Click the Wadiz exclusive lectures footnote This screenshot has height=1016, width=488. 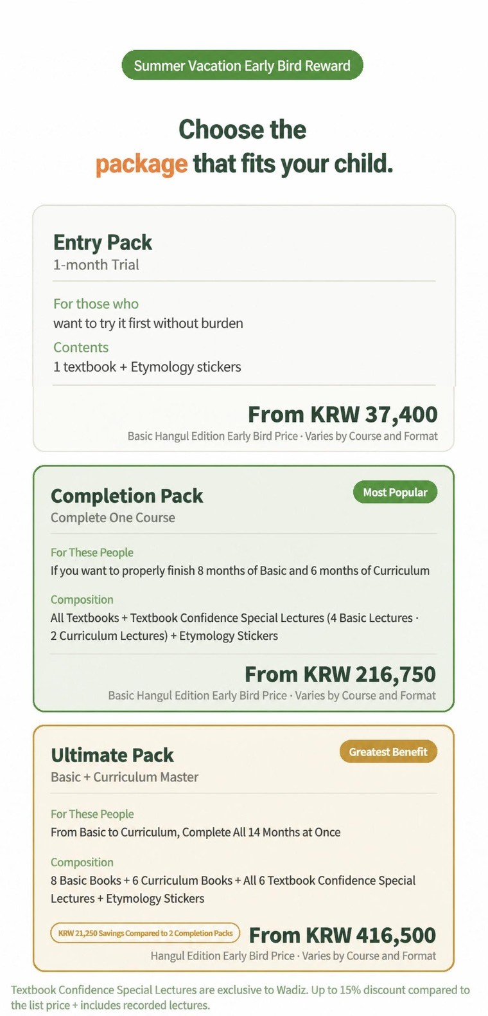pyautogui.click(x=240, y=997)
